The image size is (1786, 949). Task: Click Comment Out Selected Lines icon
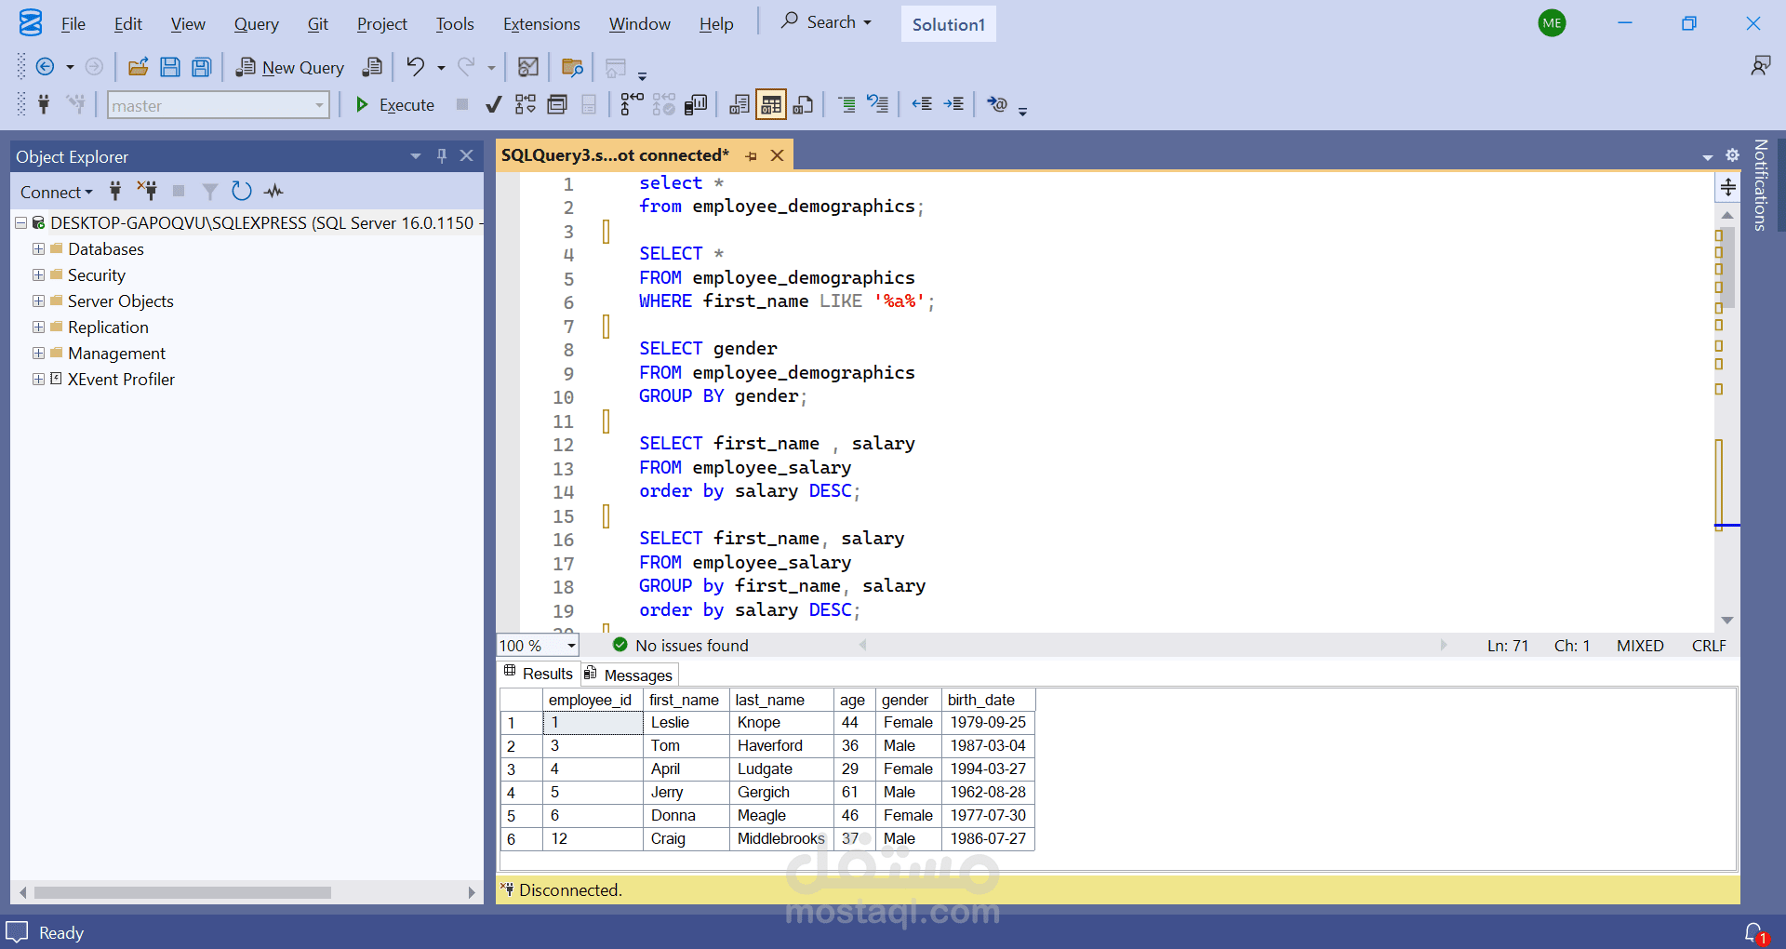coord(846,104)
